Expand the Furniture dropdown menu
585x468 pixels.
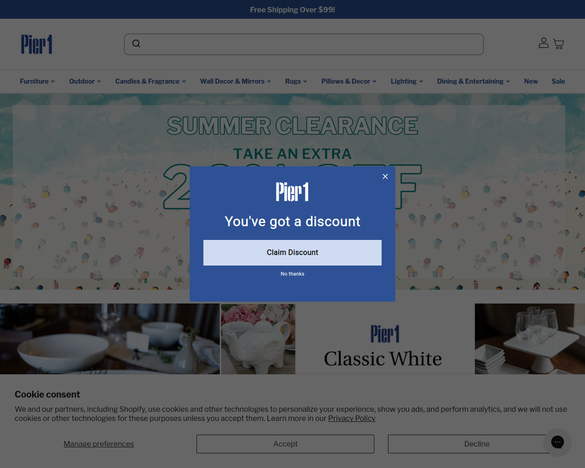click(37, 81)
